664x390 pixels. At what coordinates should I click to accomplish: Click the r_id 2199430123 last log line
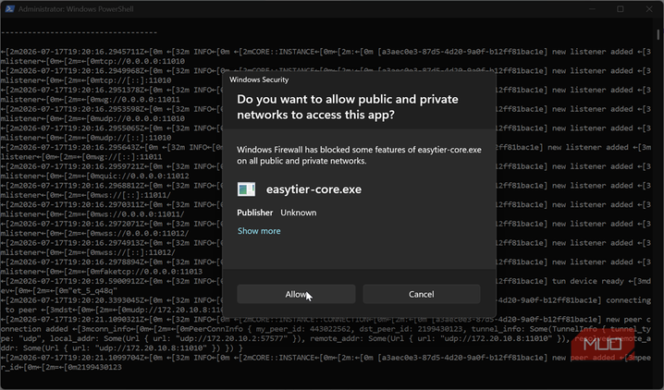(61, 367)
